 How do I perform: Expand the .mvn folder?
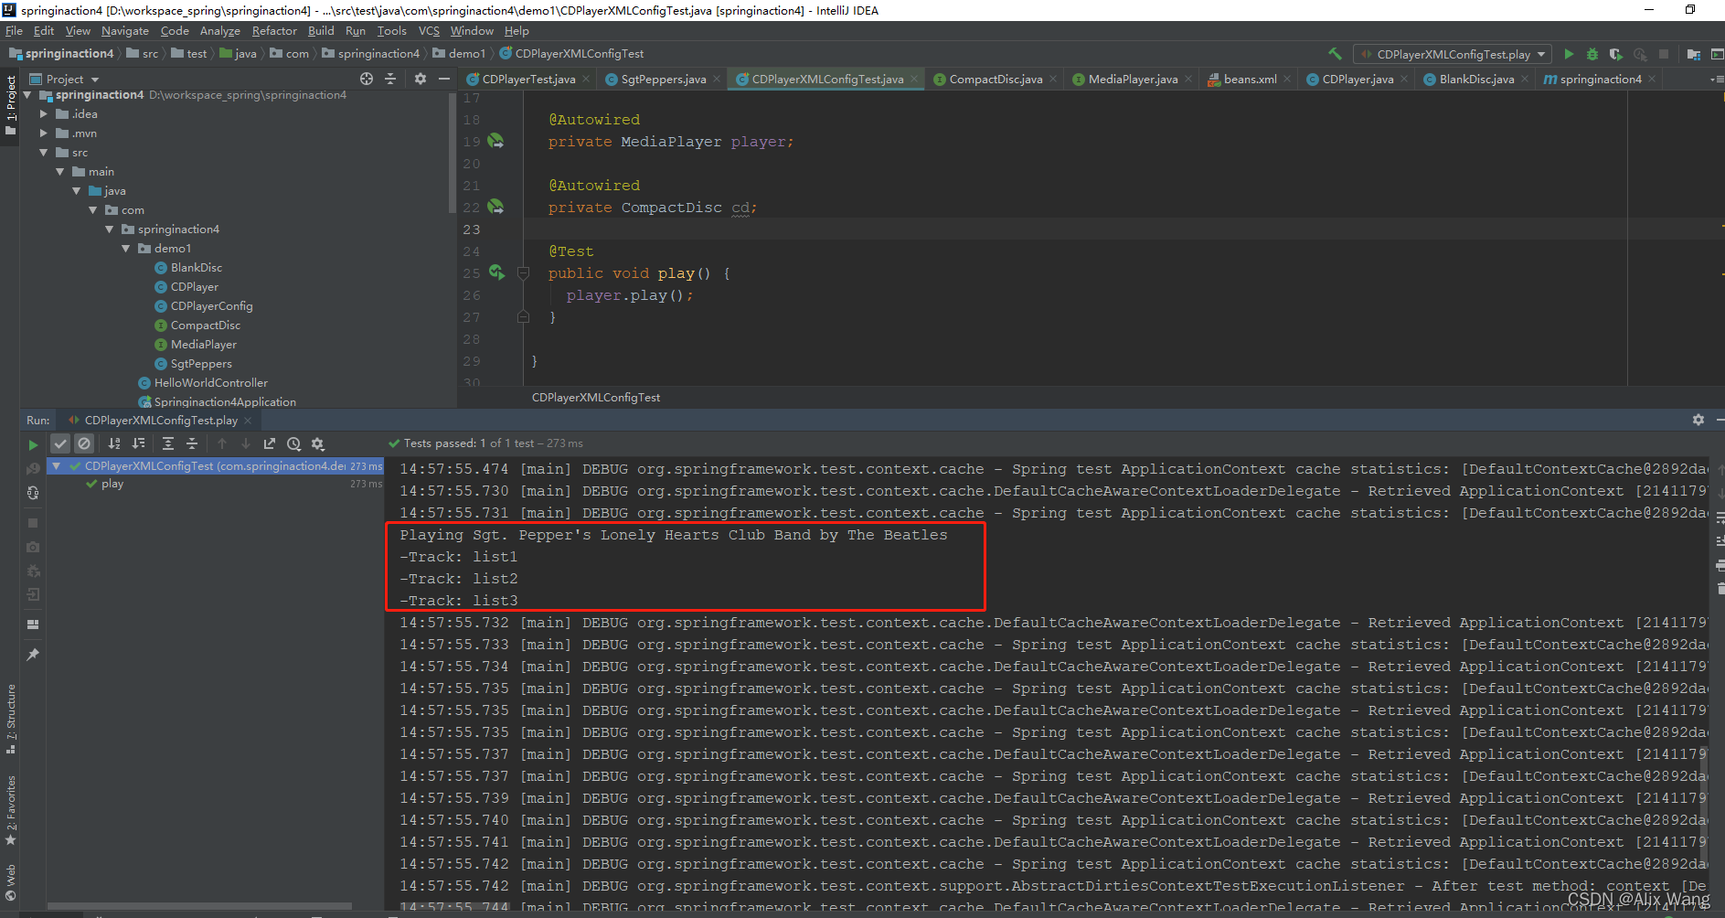[44, 133]
